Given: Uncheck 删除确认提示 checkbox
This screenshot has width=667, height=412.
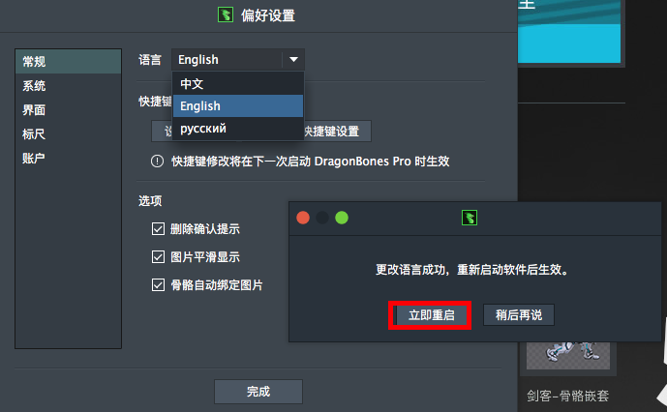Looking at the screenshot, I should click(158, 229).
